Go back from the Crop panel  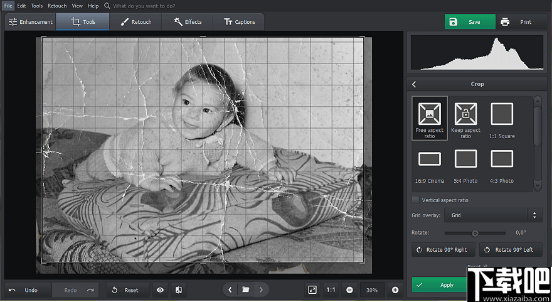point(414,84)
